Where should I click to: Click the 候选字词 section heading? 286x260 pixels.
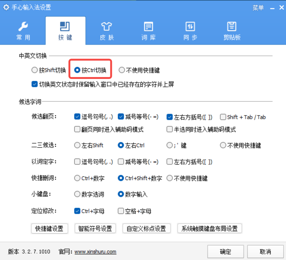(30, 102)
